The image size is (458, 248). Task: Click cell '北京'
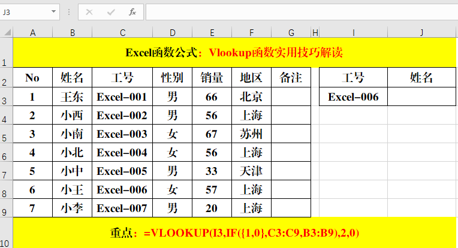[252, 96]
